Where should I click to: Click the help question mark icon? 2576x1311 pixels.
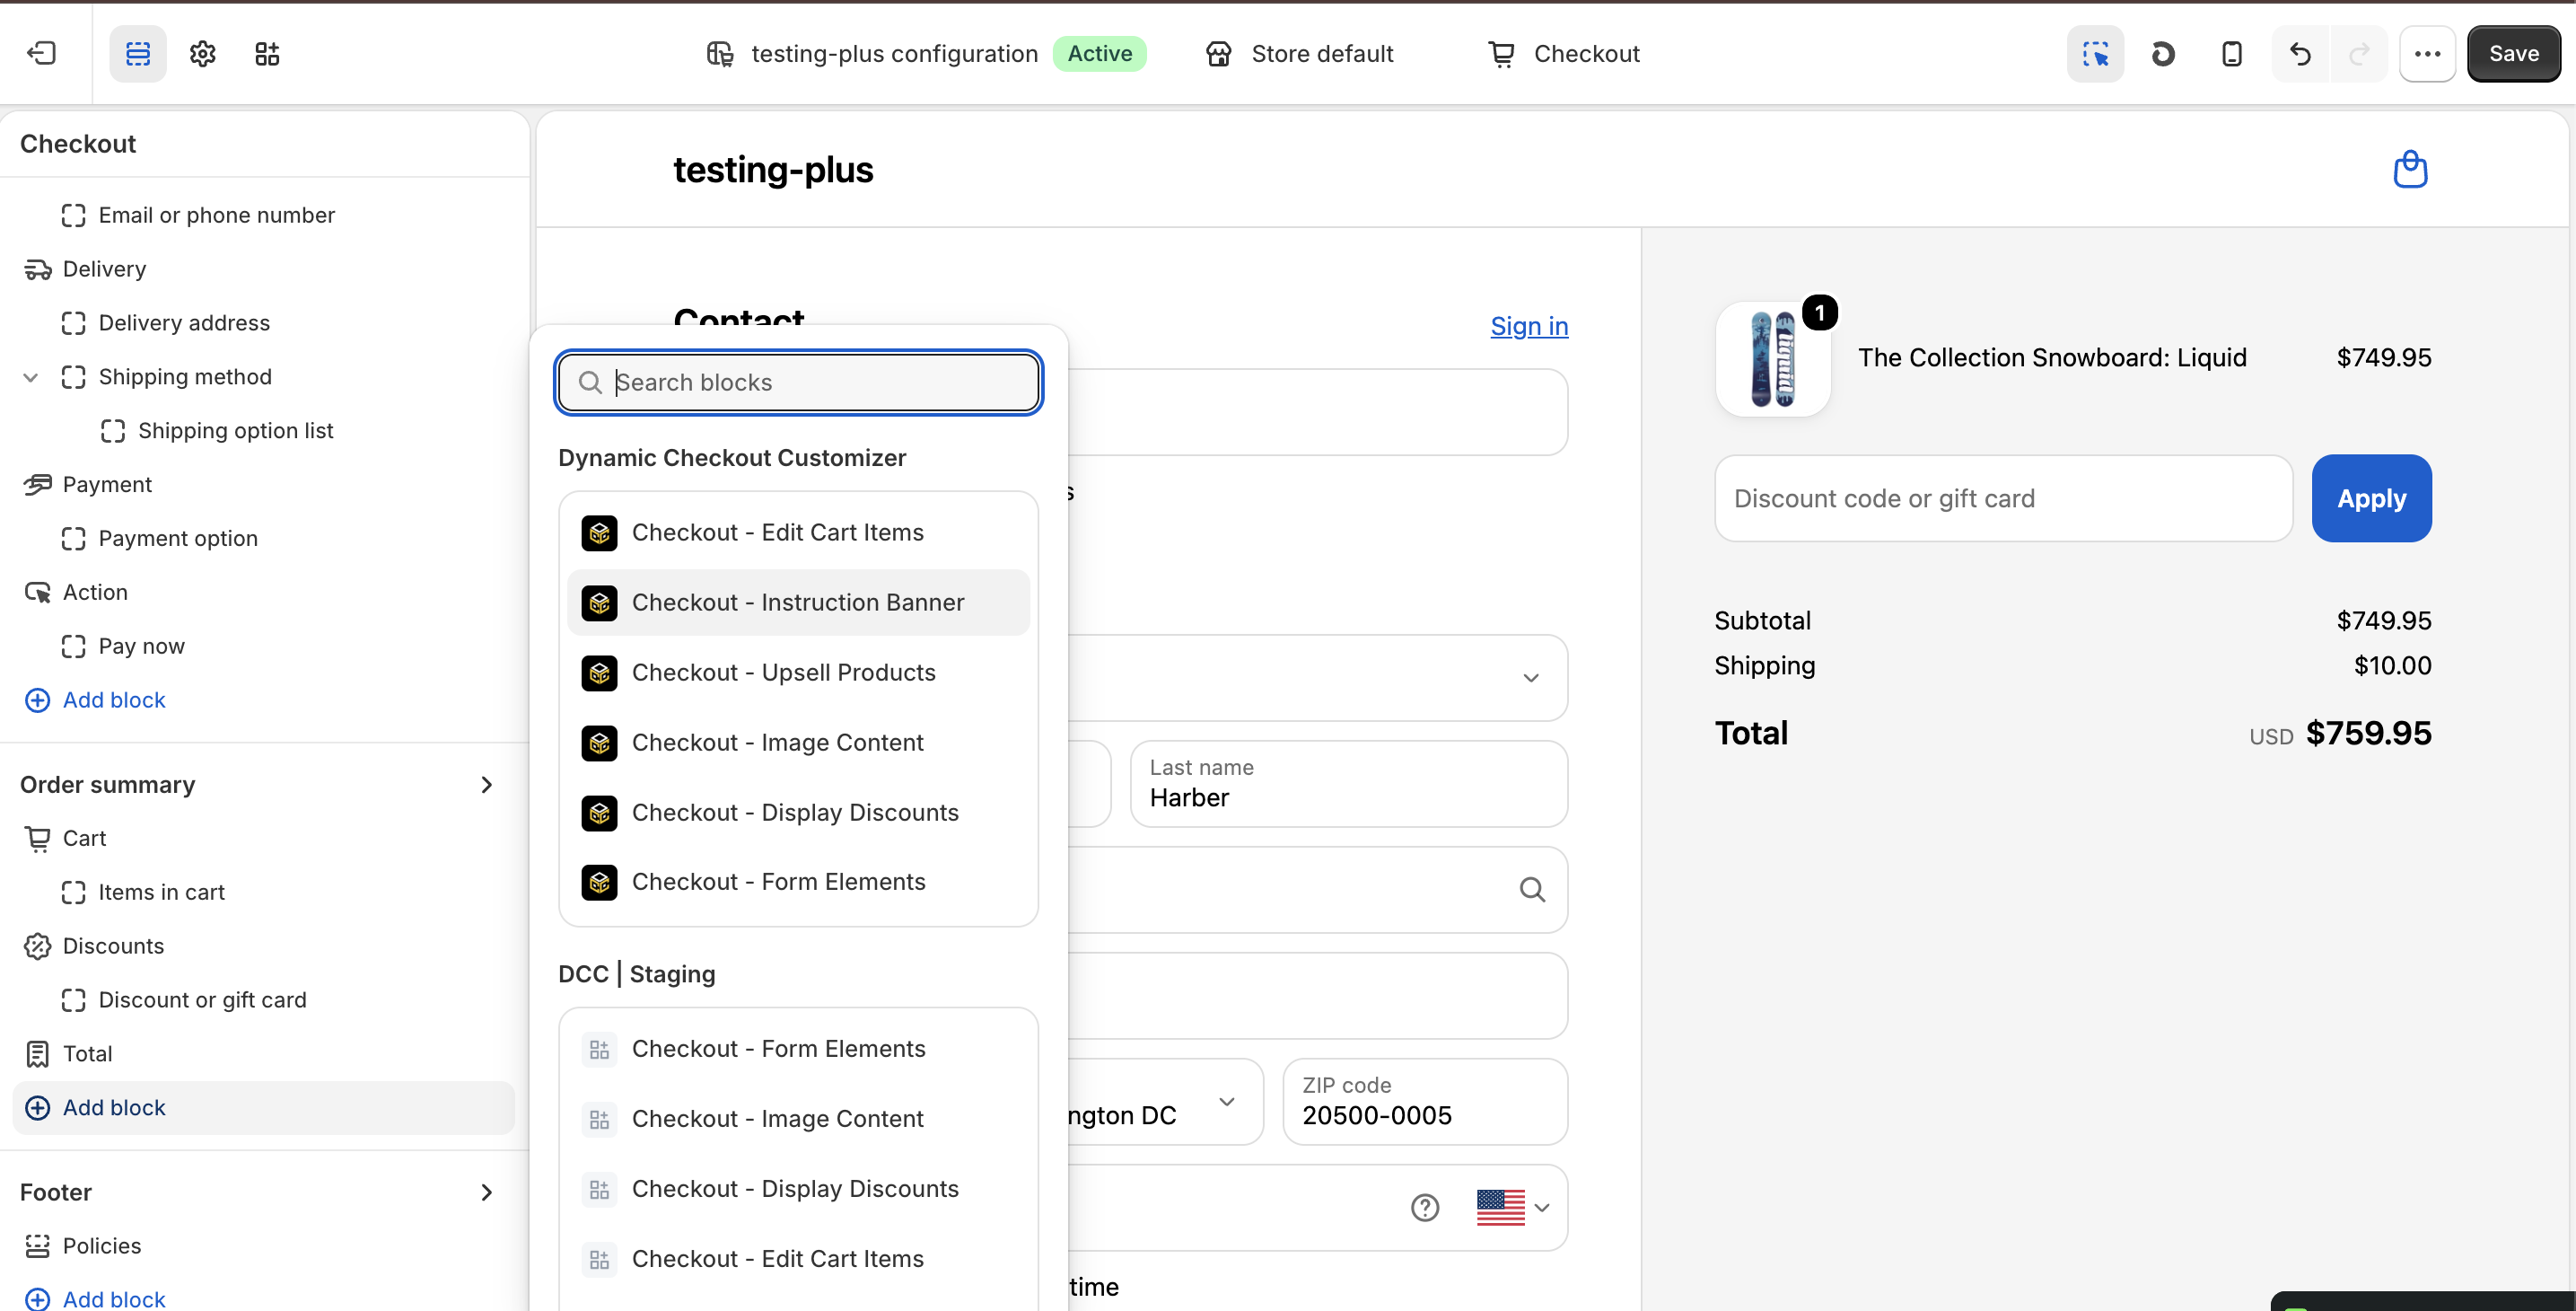tap(1425, 1208)
